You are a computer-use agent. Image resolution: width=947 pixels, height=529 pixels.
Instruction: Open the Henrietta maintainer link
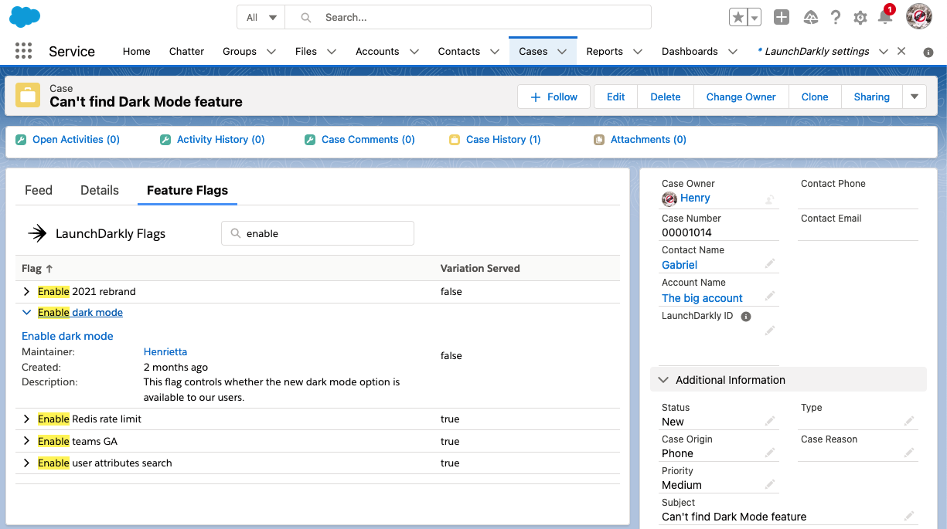(x=165, y=352)
